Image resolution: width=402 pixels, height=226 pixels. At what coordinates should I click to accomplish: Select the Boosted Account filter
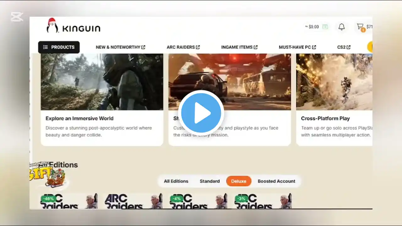point(276,181)
